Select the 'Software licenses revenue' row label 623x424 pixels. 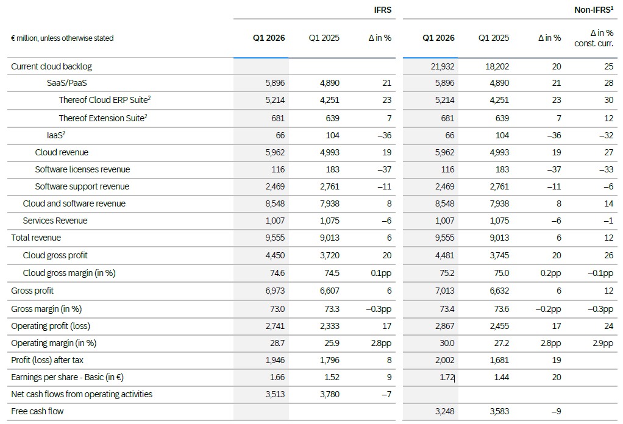click(82, 169)
